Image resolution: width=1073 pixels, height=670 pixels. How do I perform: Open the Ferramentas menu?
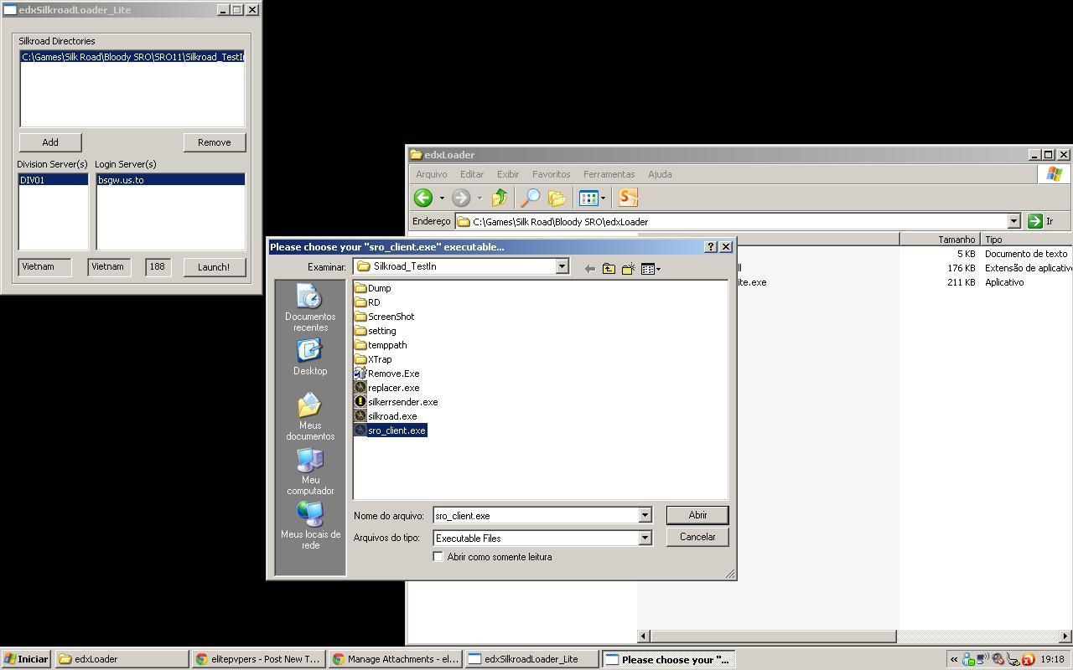(609, 174)
